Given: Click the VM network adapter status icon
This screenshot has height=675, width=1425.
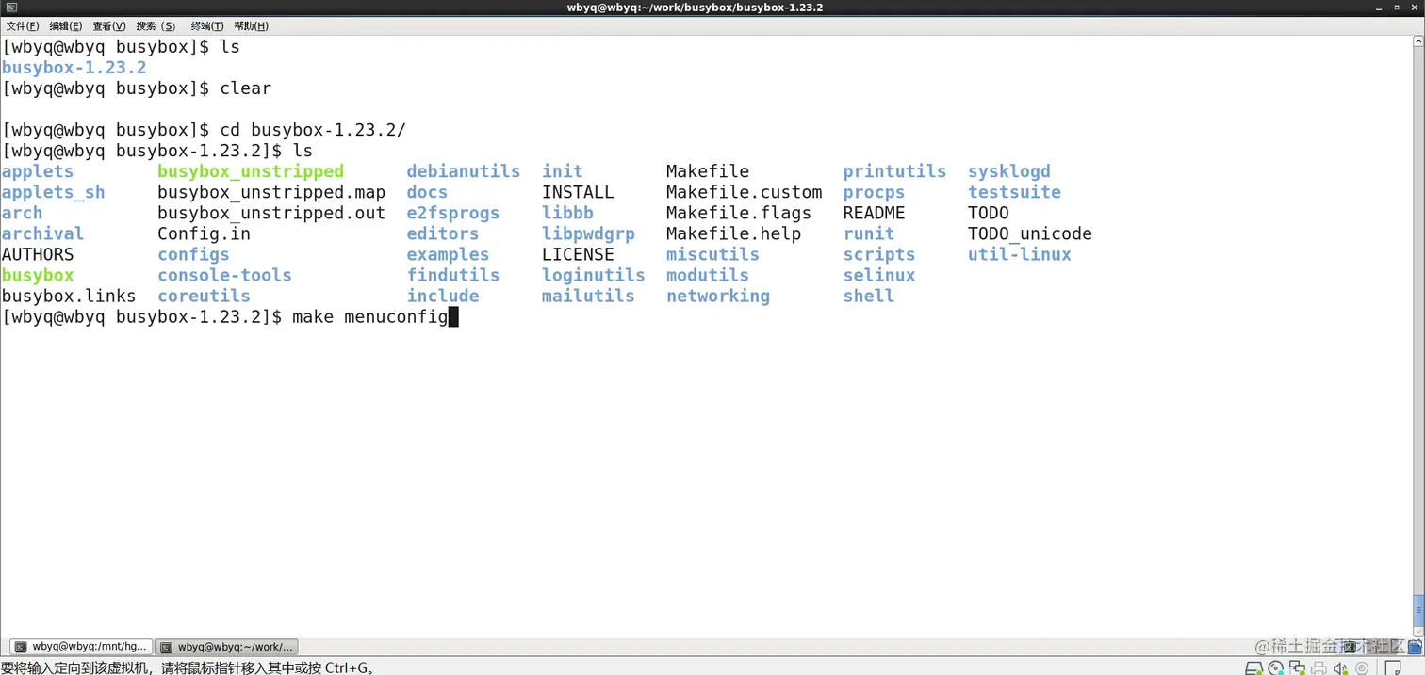Looking at the screenshot, I should [1297, 667].
